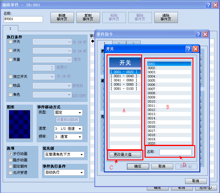This screenshot has height=193, width=220.
Task: Click 名称 field in 开关 dialog
Action: (x=176, y=152)
